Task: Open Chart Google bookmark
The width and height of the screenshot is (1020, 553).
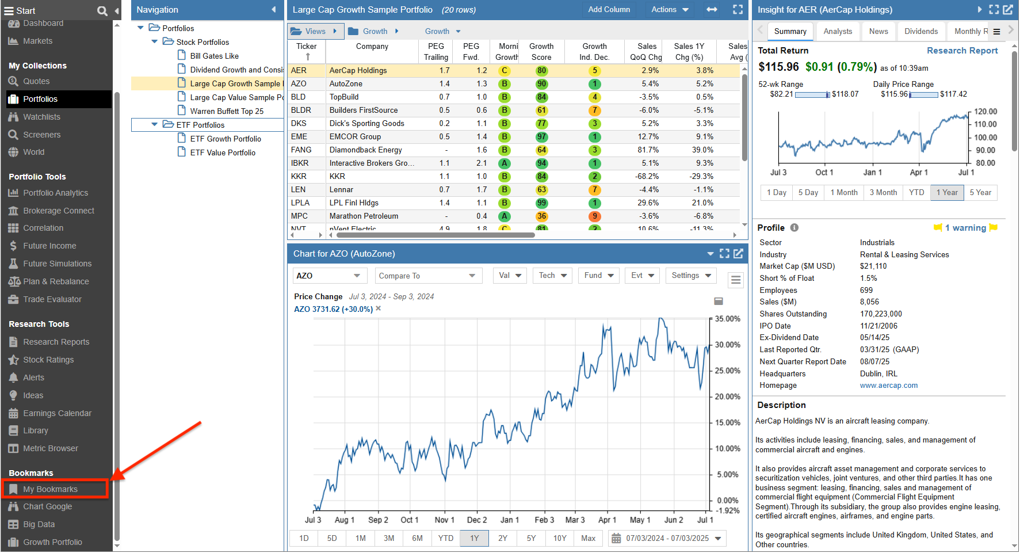Action: pyautogui.click(x=47, y=506)
